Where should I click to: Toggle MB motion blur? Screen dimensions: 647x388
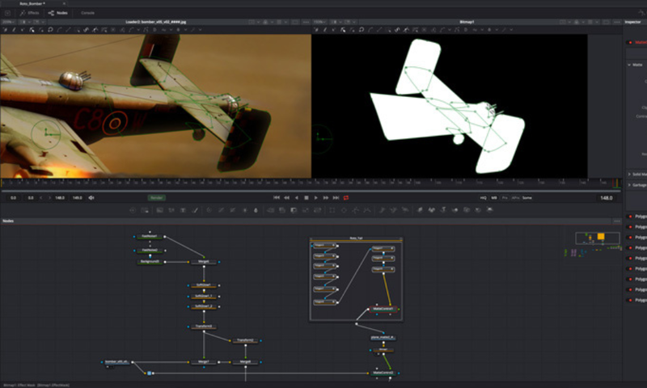click(494, 198)
